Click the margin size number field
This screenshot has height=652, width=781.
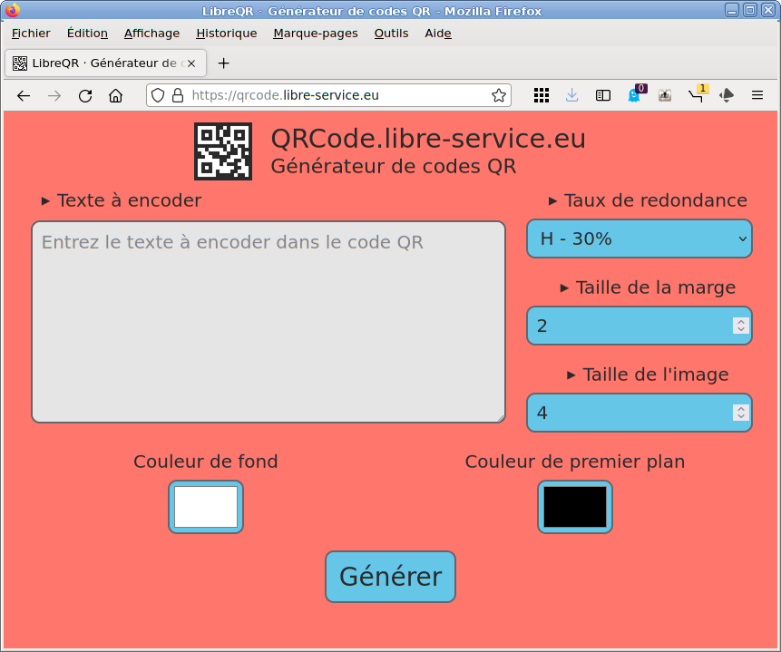(x=639, y=326)
